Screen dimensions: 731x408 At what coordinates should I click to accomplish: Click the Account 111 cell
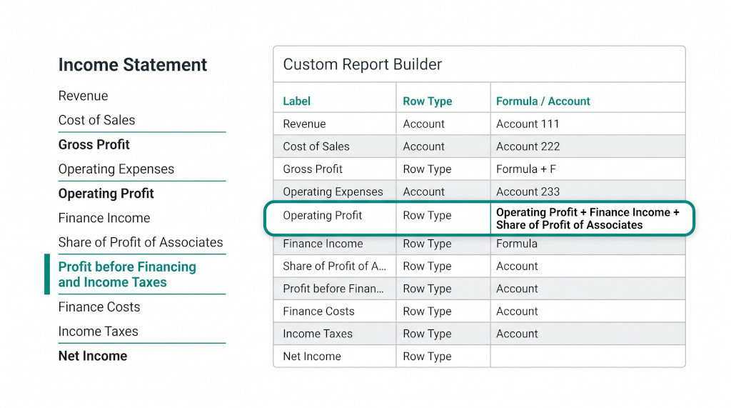pos(588,124)
